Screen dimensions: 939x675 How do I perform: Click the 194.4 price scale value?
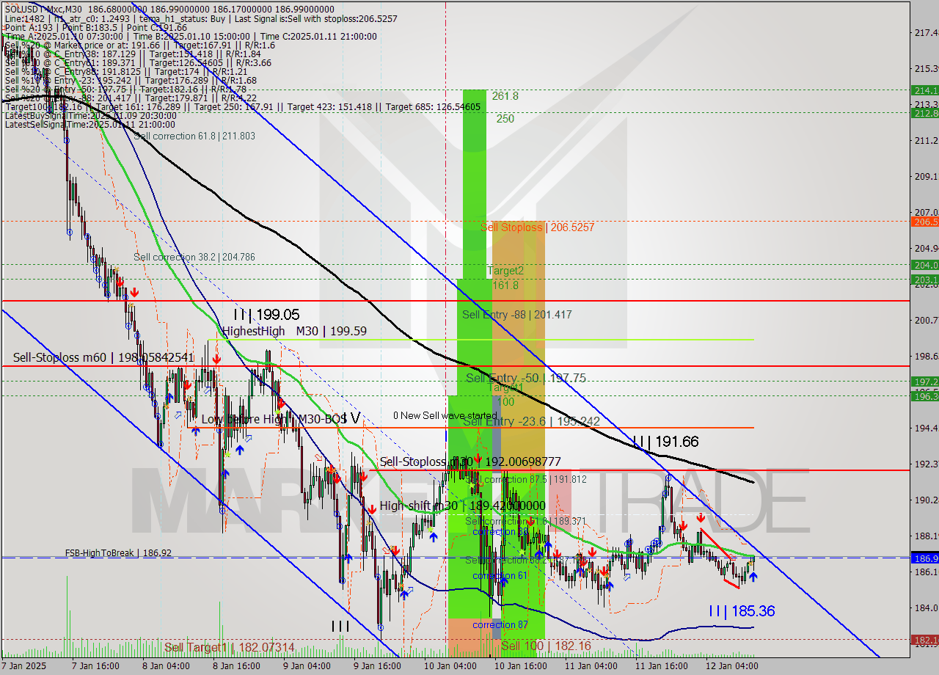tap(926, 428)
